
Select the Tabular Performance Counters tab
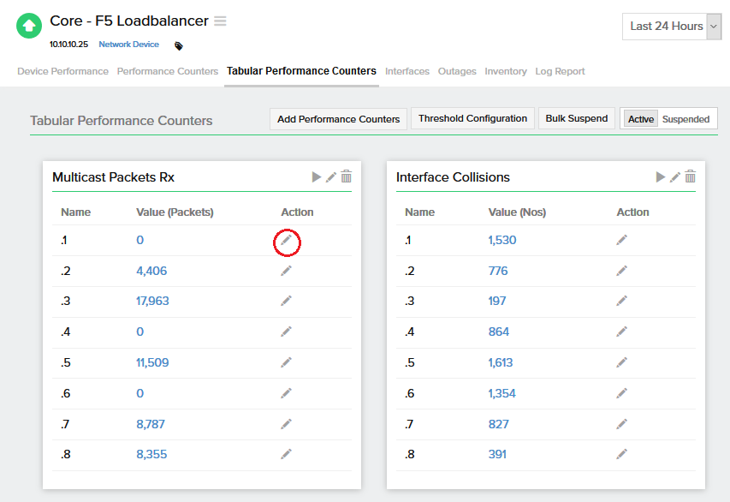click(x=301, y=71)
